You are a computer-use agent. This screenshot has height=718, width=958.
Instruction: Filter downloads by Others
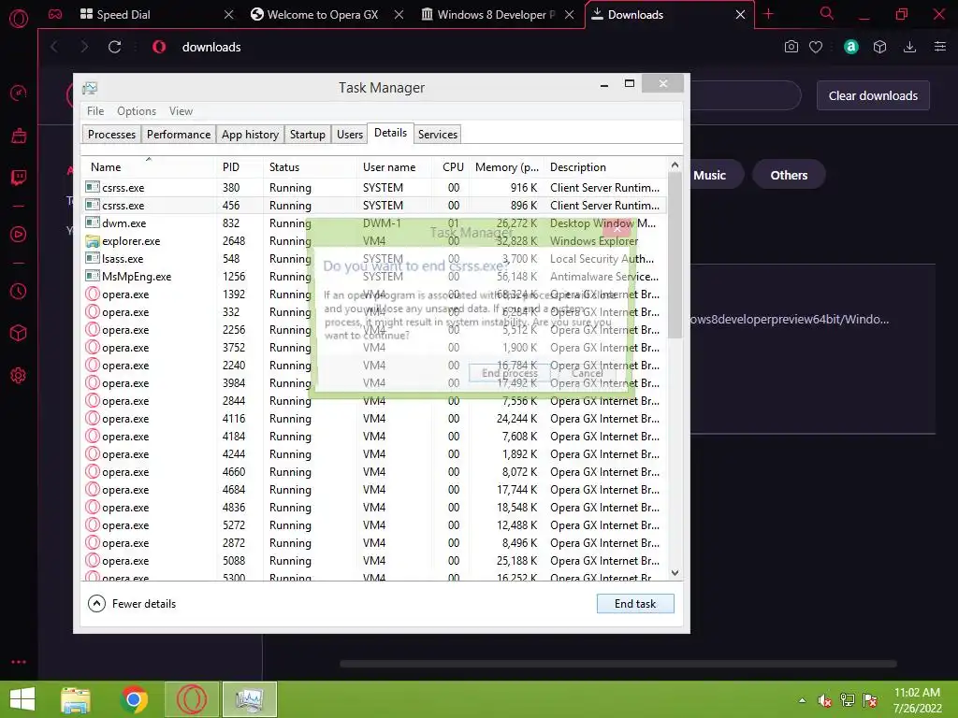point(789,175)
